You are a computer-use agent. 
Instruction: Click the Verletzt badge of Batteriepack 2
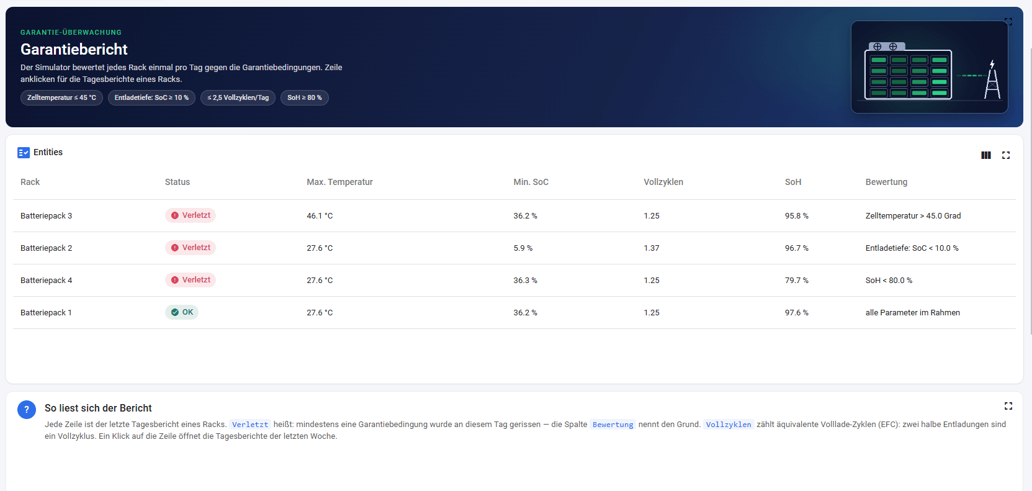click(x=191, y=248)
